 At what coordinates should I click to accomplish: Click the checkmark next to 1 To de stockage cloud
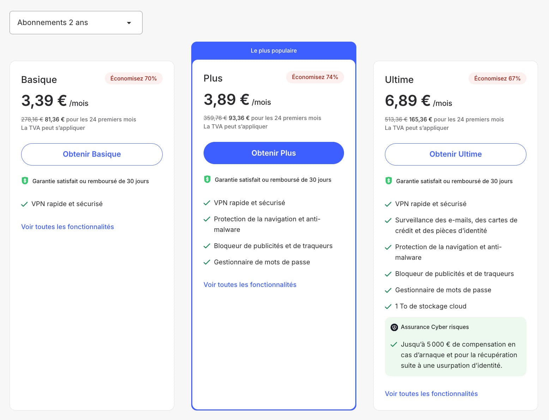coord(388,306)
